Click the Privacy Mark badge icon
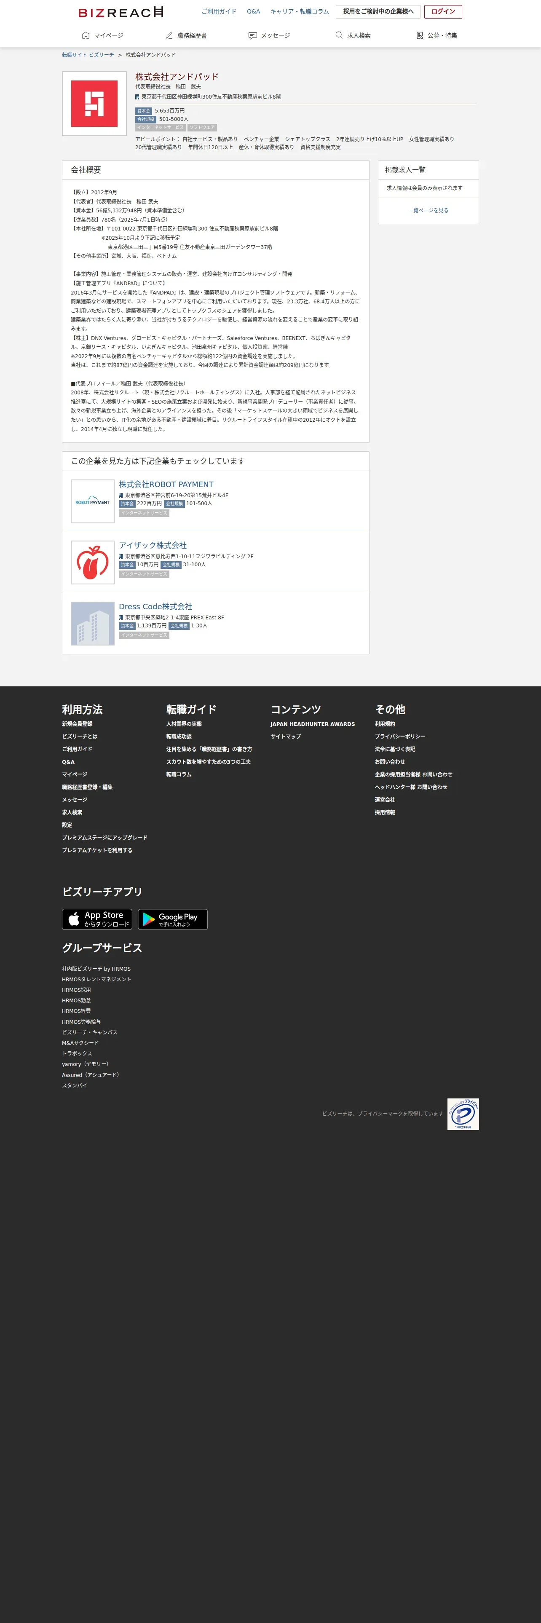 [x=463, y=1114]
